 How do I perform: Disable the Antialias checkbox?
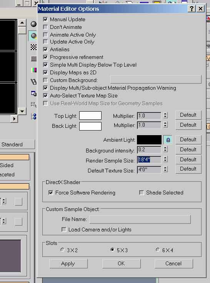tap(45, 49)
